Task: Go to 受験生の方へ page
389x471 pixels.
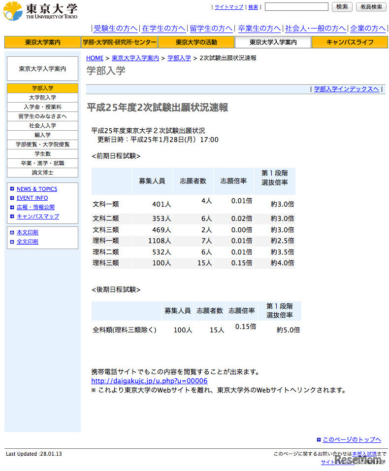Action: coord(116,29)
